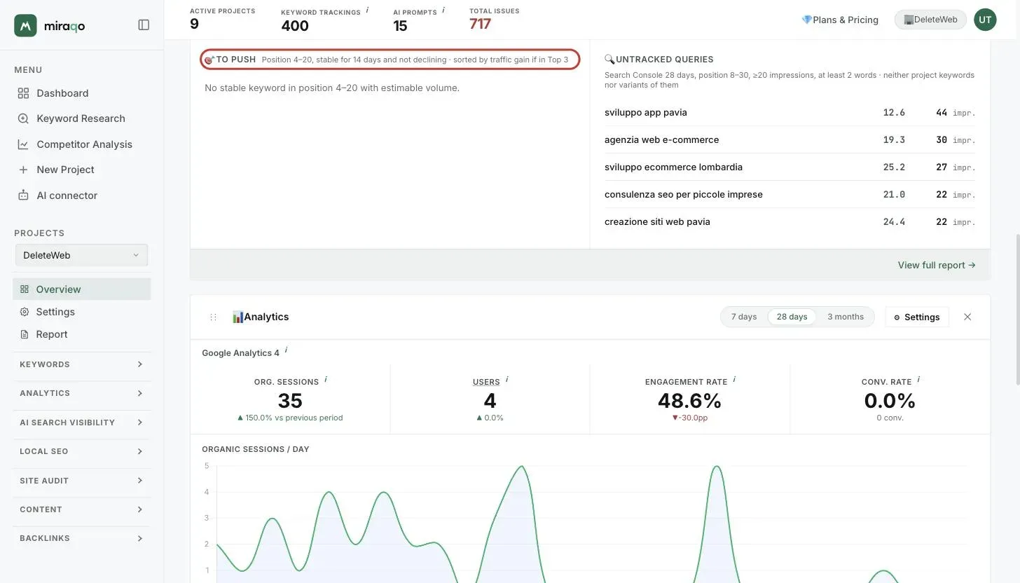Image resolution: width=1020 pixels, height=583 pixels.
Task: Click 'consulenza seo per piccole imprese' query
Action: 684,194
